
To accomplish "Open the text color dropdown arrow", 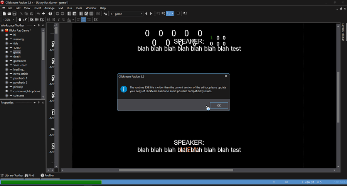I will tap(73, 19).
